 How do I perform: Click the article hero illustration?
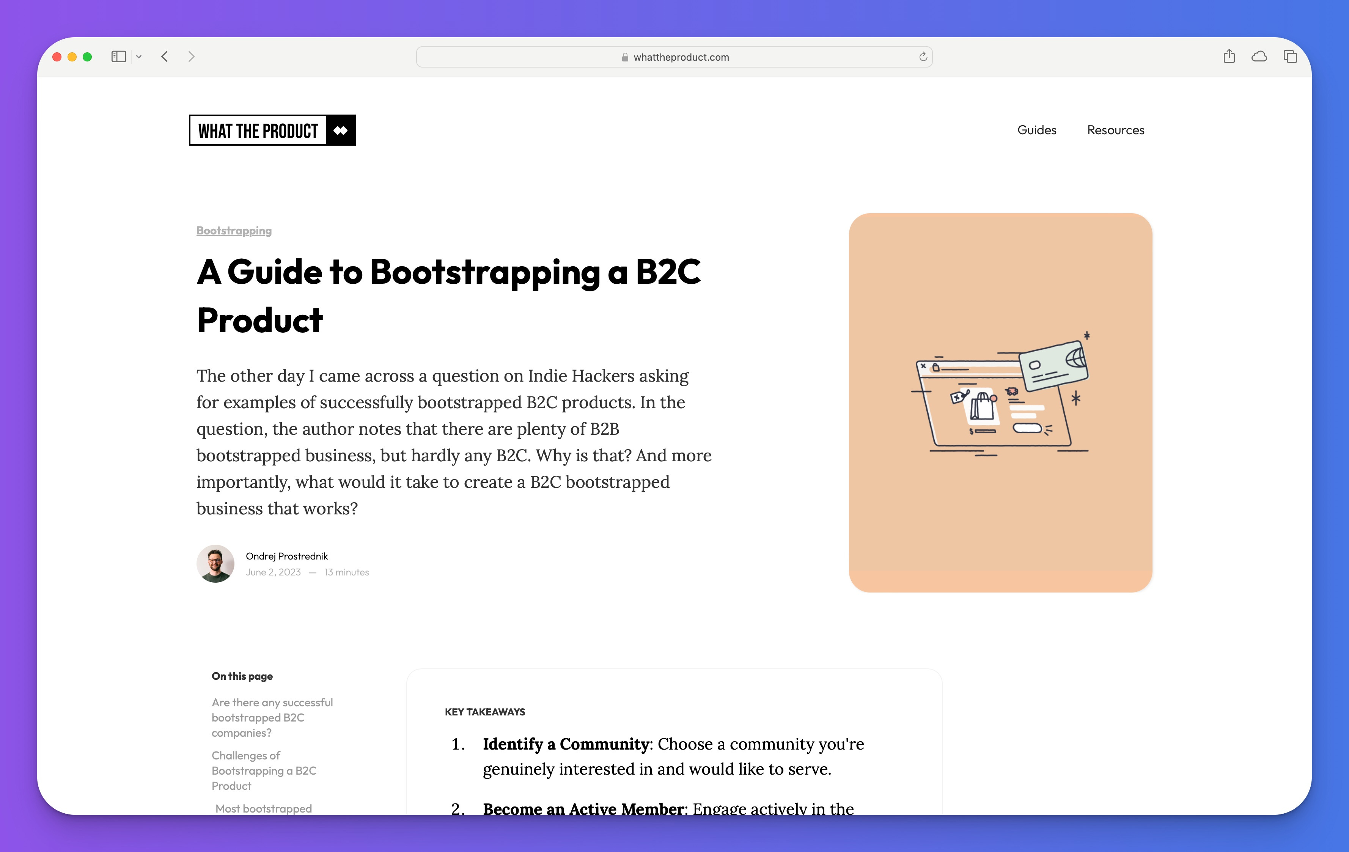(x=1000, y=402)
